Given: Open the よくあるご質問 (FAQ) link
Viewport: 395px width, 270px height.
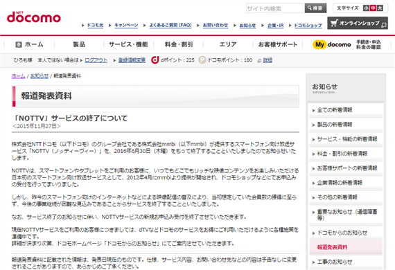Looking at the screenshot, I should (170, 25).
